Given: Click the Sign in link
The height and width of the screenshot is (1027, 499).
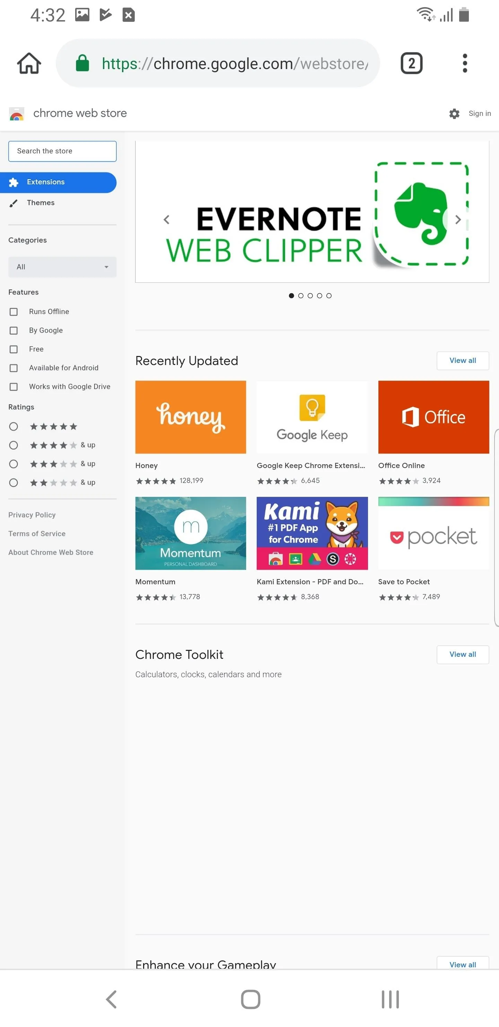Looking at the screenshot, I should pos(480,113).
